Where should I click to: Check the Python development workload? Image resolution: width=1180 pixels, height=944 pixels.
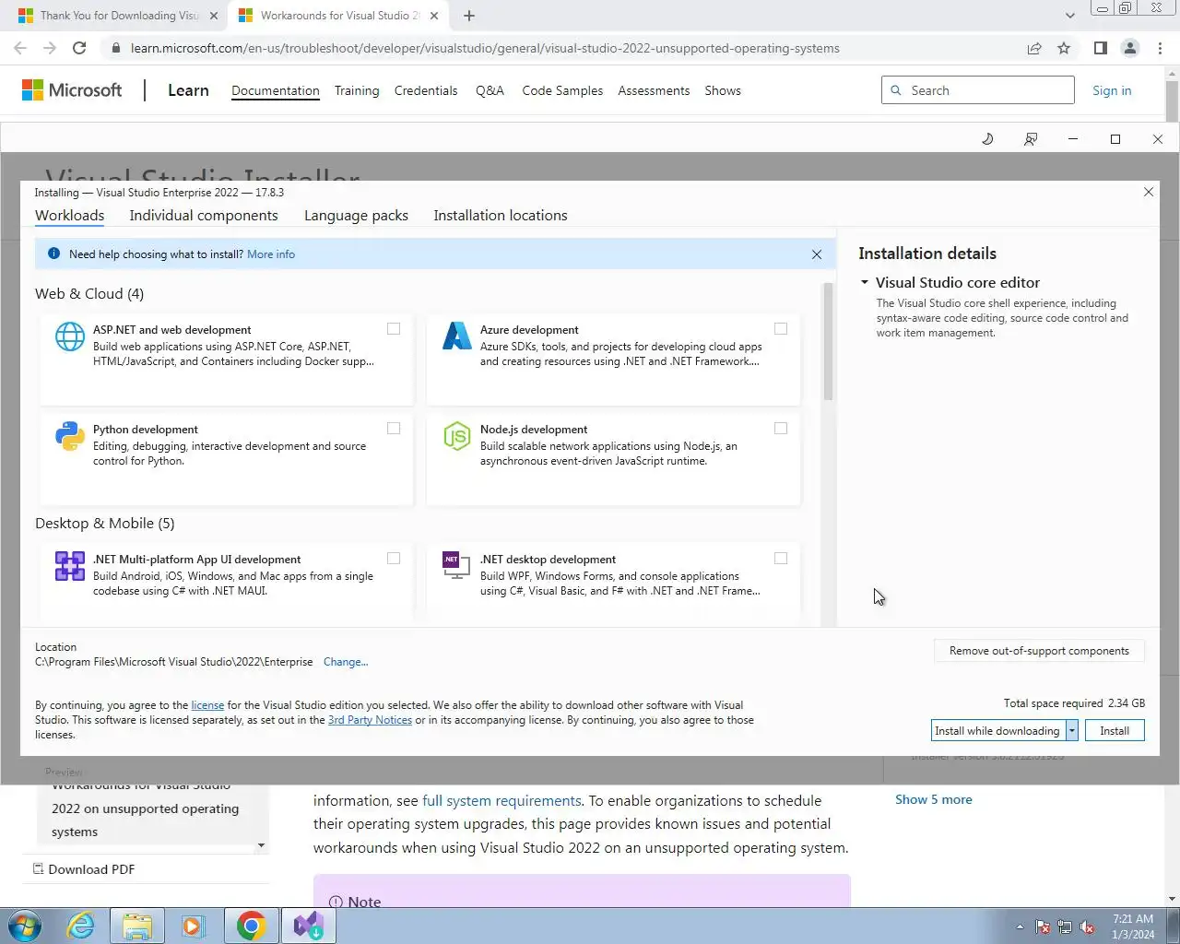coord(394,429)
